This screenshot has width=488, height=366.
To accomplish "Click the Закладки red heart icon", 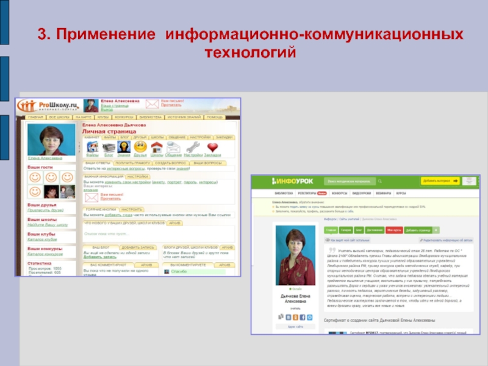I will (212, 147).
